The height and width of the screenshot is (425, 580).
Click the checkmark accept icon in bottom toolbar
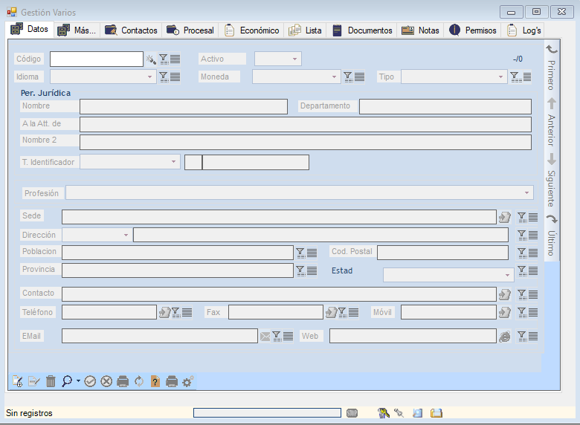click(x=90, y=381)
